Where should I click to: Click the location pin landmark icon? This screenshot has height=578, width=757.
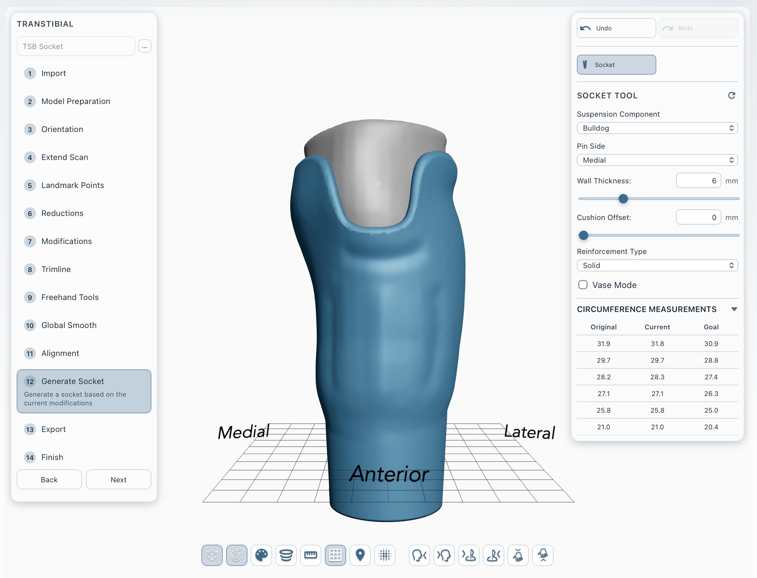coord(360,555)
